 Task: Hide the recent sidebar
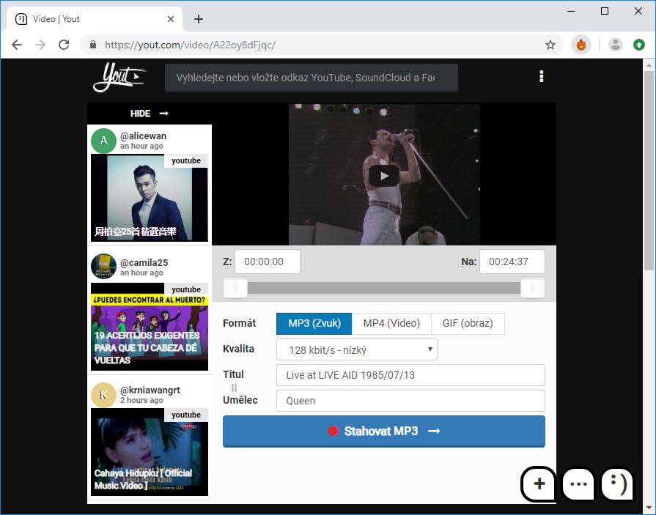(x=150, y=114)
